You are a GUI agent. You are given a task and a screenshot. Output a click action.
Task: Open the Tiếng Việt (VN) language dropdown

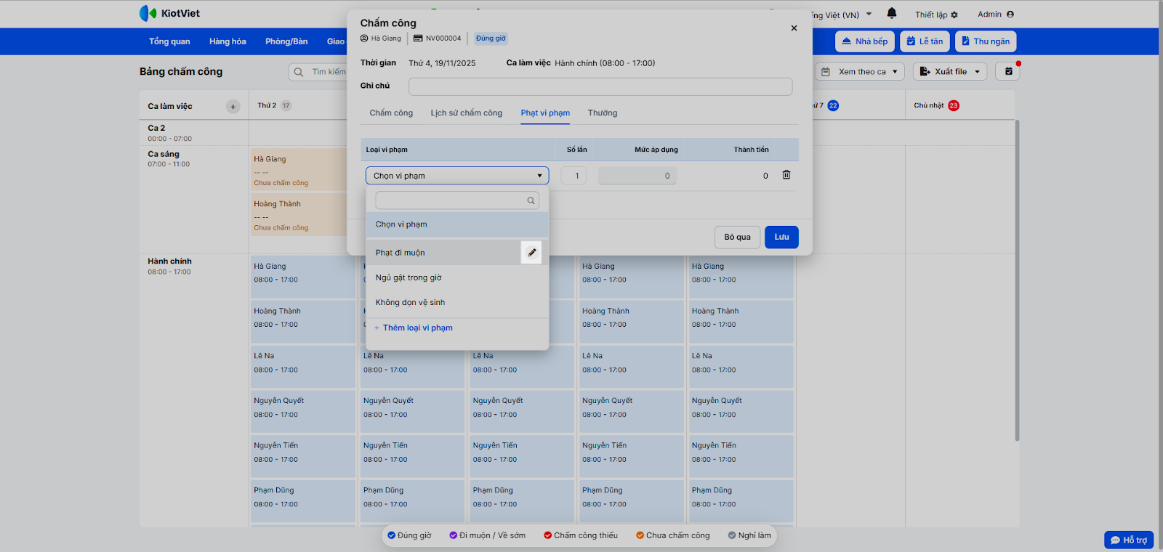840,15
